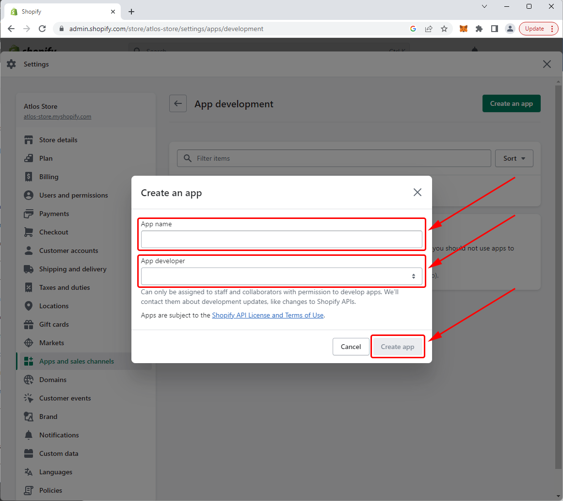Click the Apps and sales channels icon
The height and width of the screenshot is (501, 563).
(x=29, y=361)
